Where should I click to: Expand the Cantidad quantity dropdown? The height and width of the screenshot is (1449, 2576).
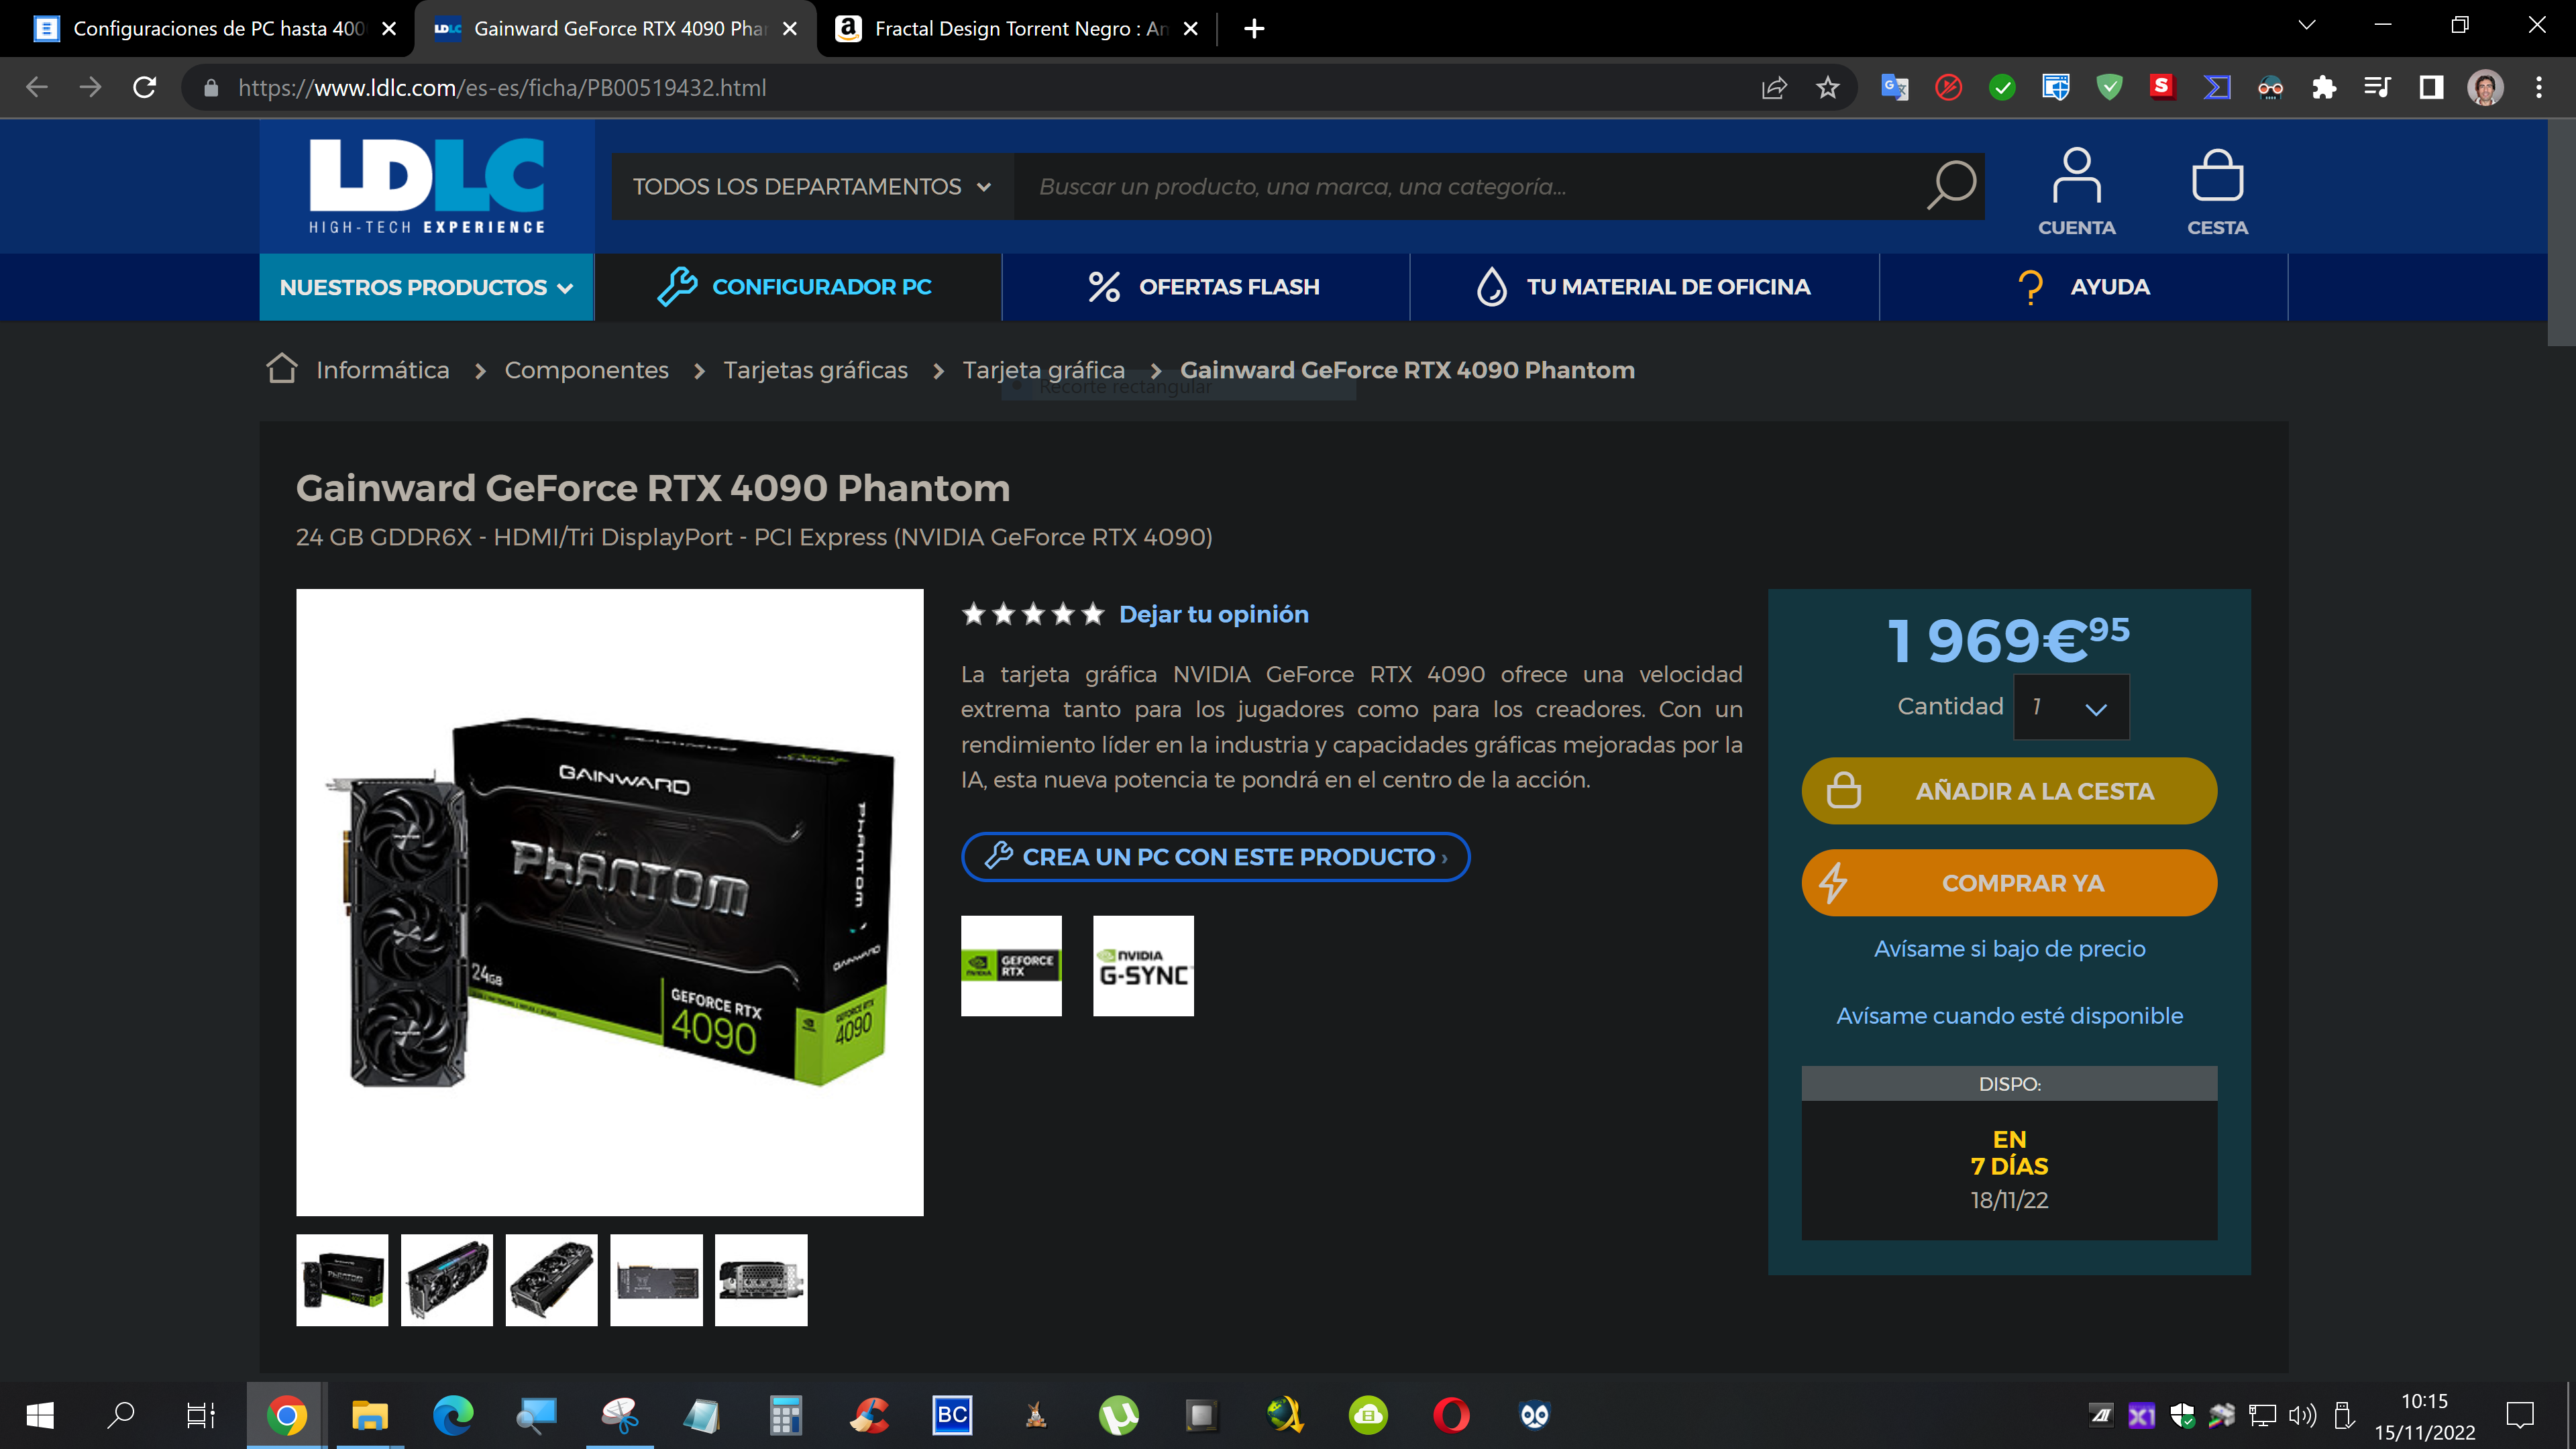2071,707
